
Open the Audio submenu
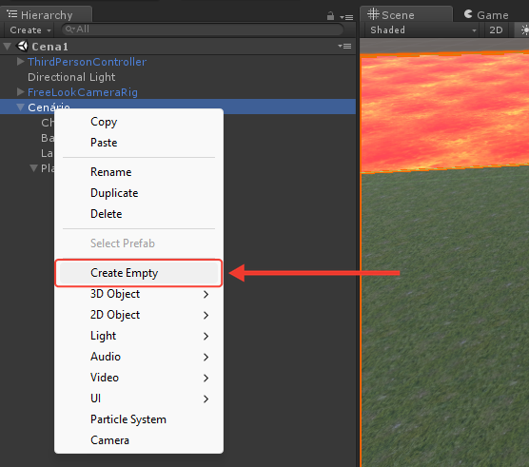[139, 357]
